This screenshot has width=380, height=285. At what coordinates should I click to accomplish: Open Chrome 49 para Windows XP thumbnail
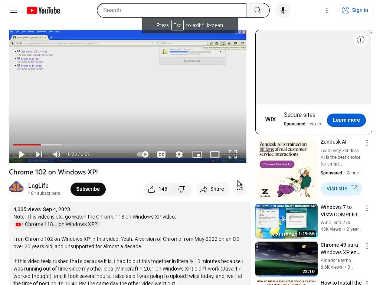286,259
